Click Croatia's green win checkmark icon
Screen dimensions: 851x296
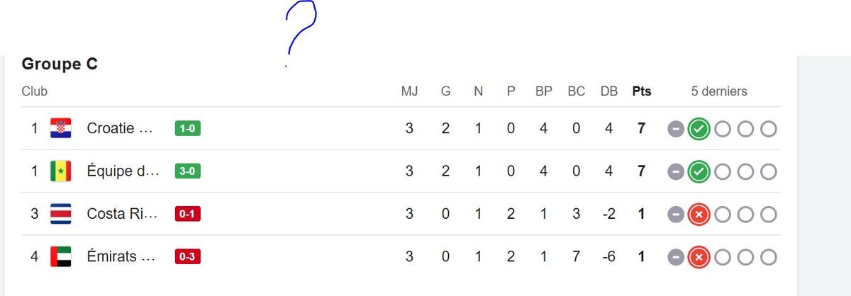pos(699,130)
